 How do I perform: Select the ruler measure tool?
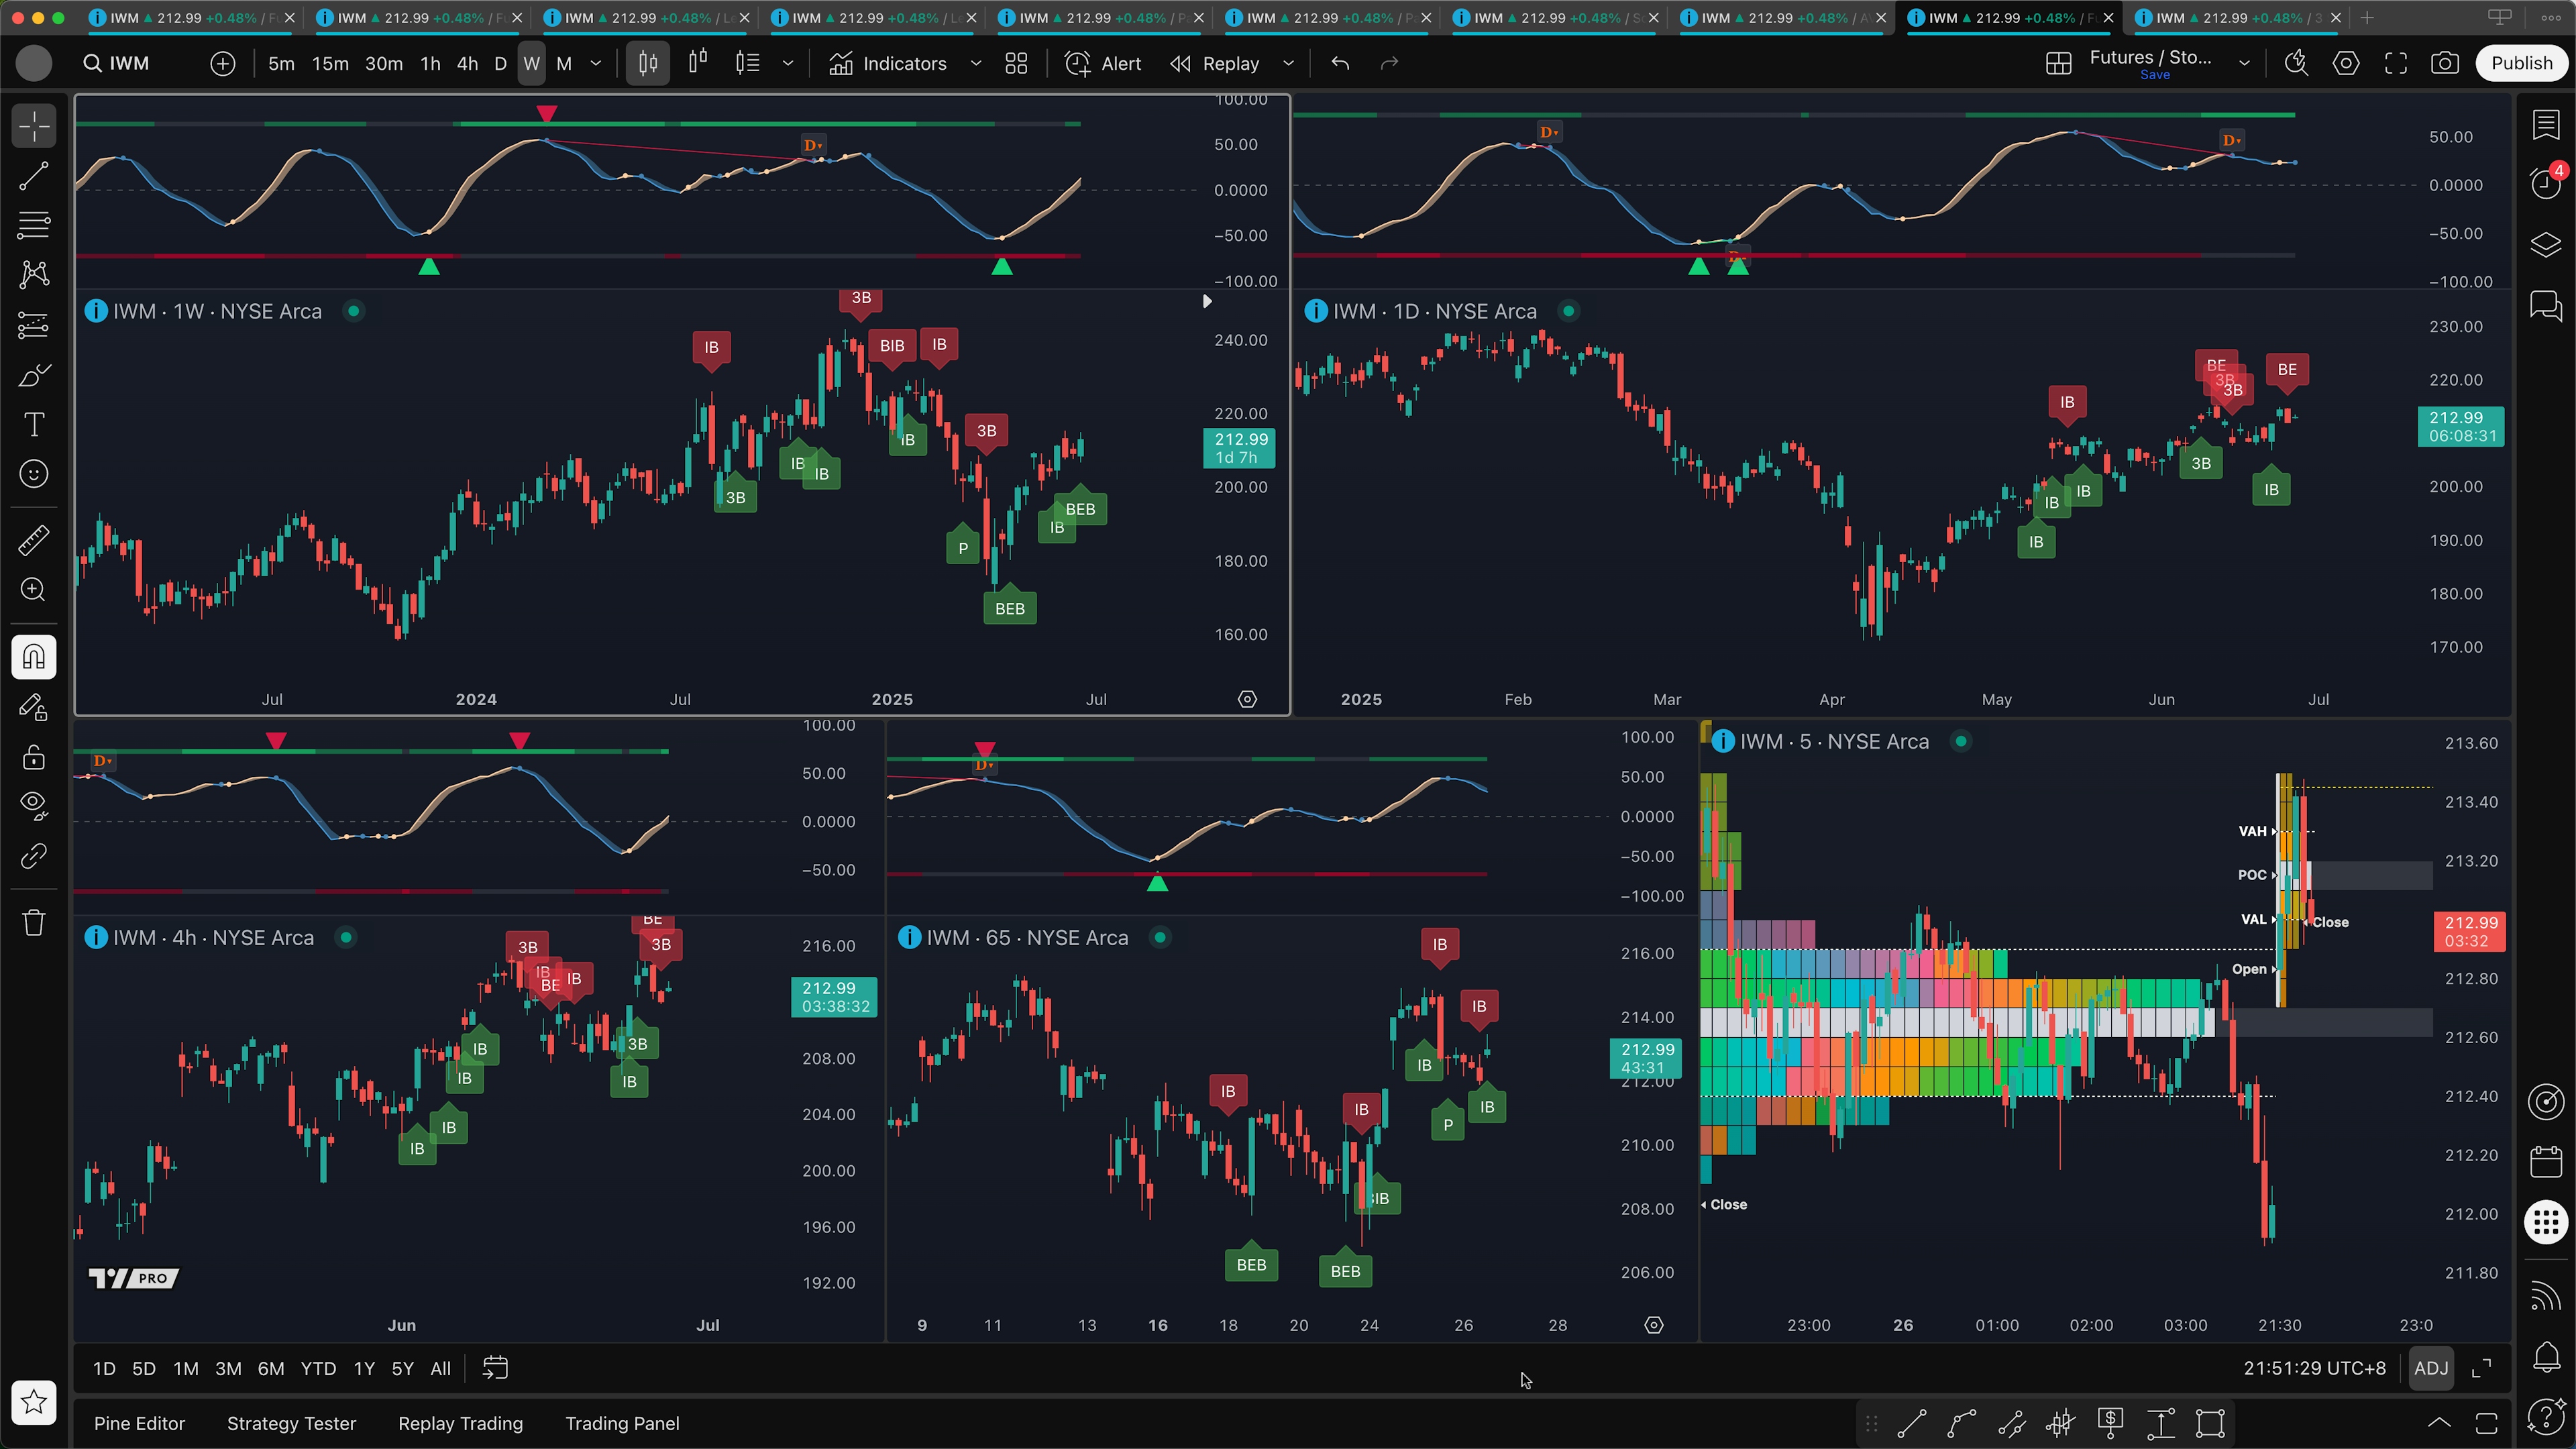tap(34, 541)
